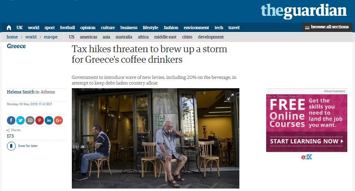Open the cafe article photo

[155, 138]
